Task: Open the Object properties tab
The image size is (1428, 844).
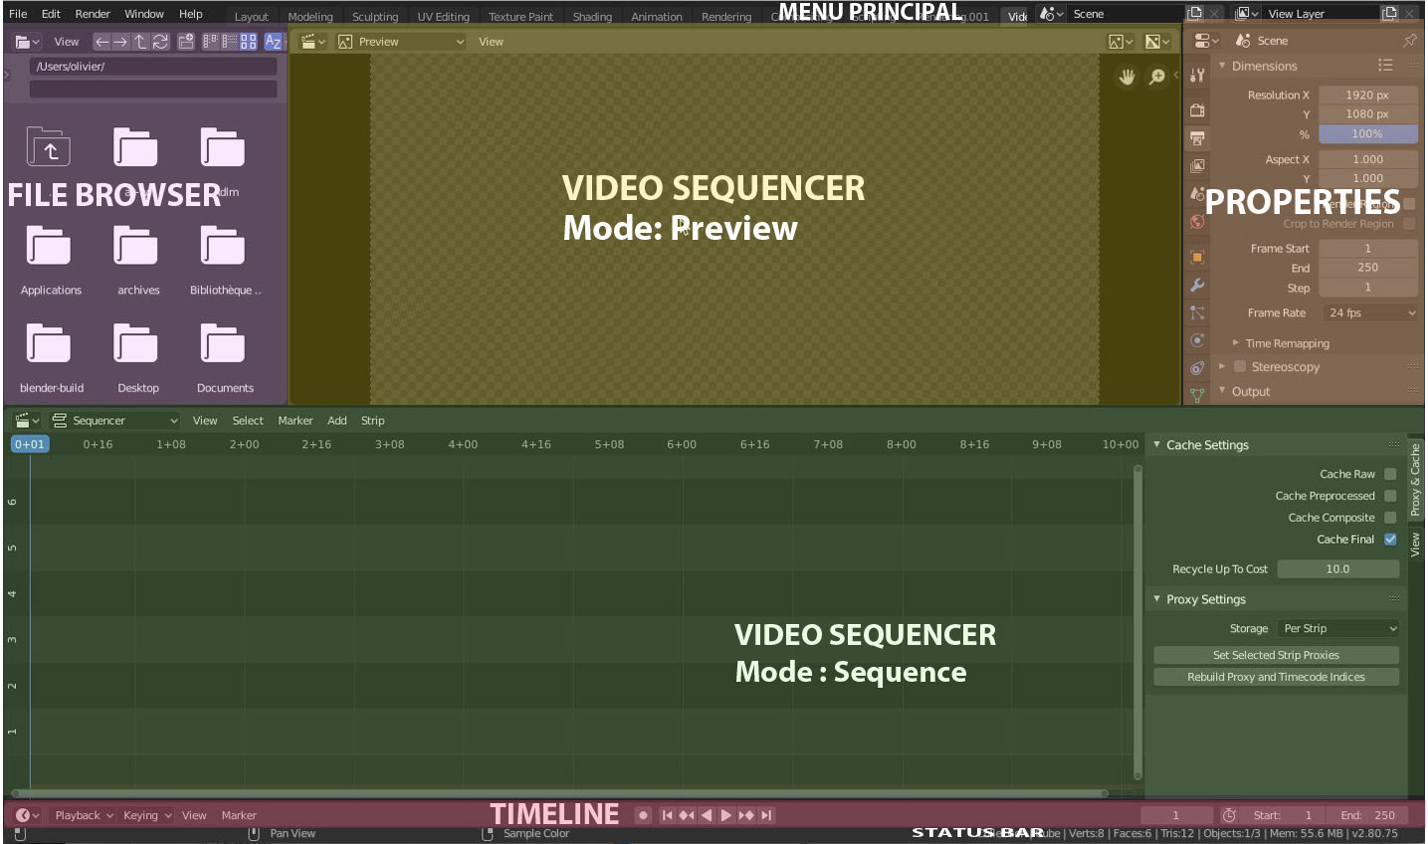Action: click(x=1197, y=257)
